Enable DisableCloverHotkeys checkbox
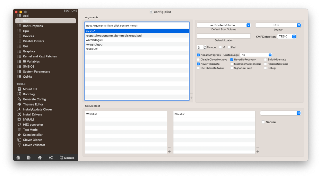 [198, 60]
